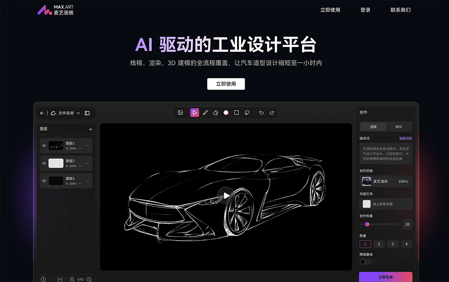Screen dimensions: 449x282
Task: Open the color wheel picker in toolbar
Action: click(226, 113)
